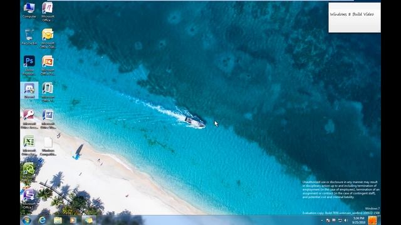
Task: Launch Windows Media Player from the taskbar
Action: pos(73,220)
